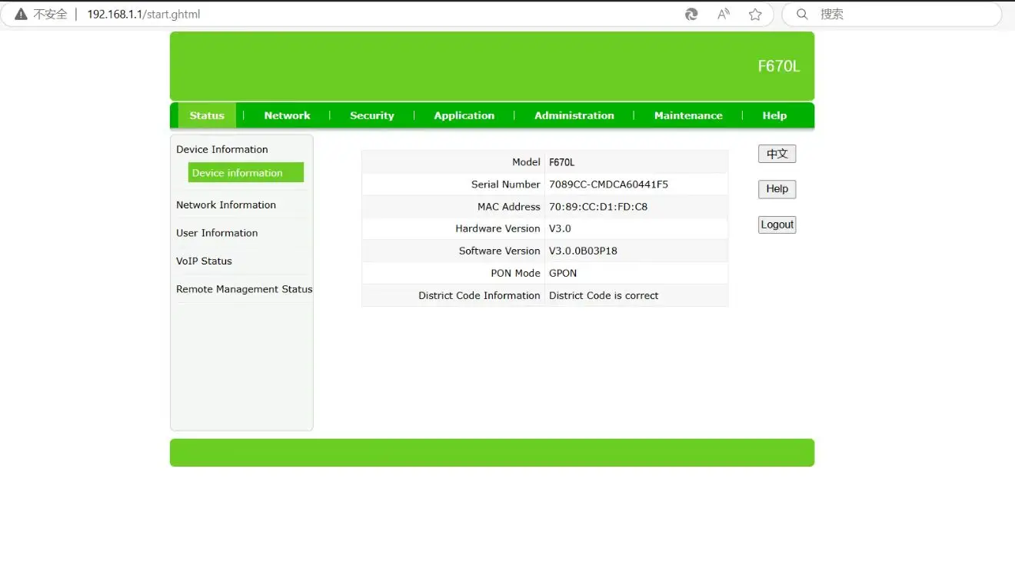This screenshot has height=572, width=1015.
Task: Open Network Information in the sidebar
Action: click(226, 205)
